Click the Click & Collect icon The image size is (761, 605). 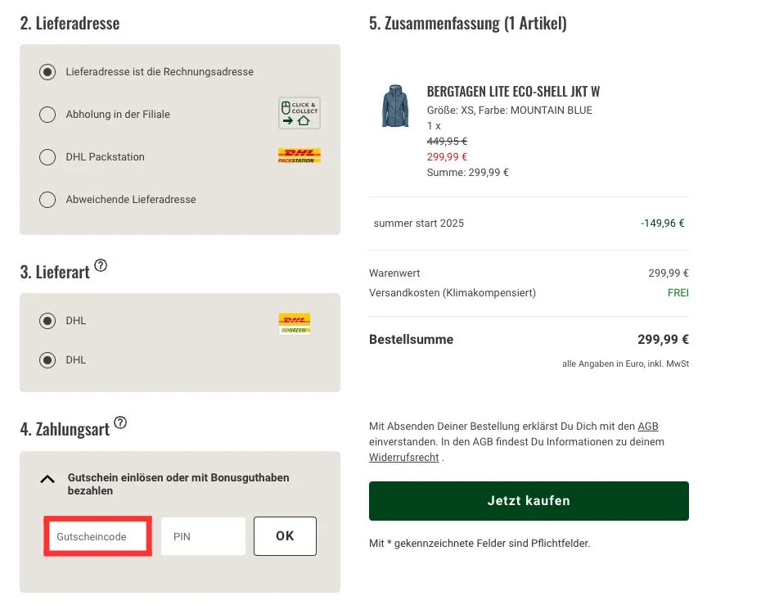299,112
